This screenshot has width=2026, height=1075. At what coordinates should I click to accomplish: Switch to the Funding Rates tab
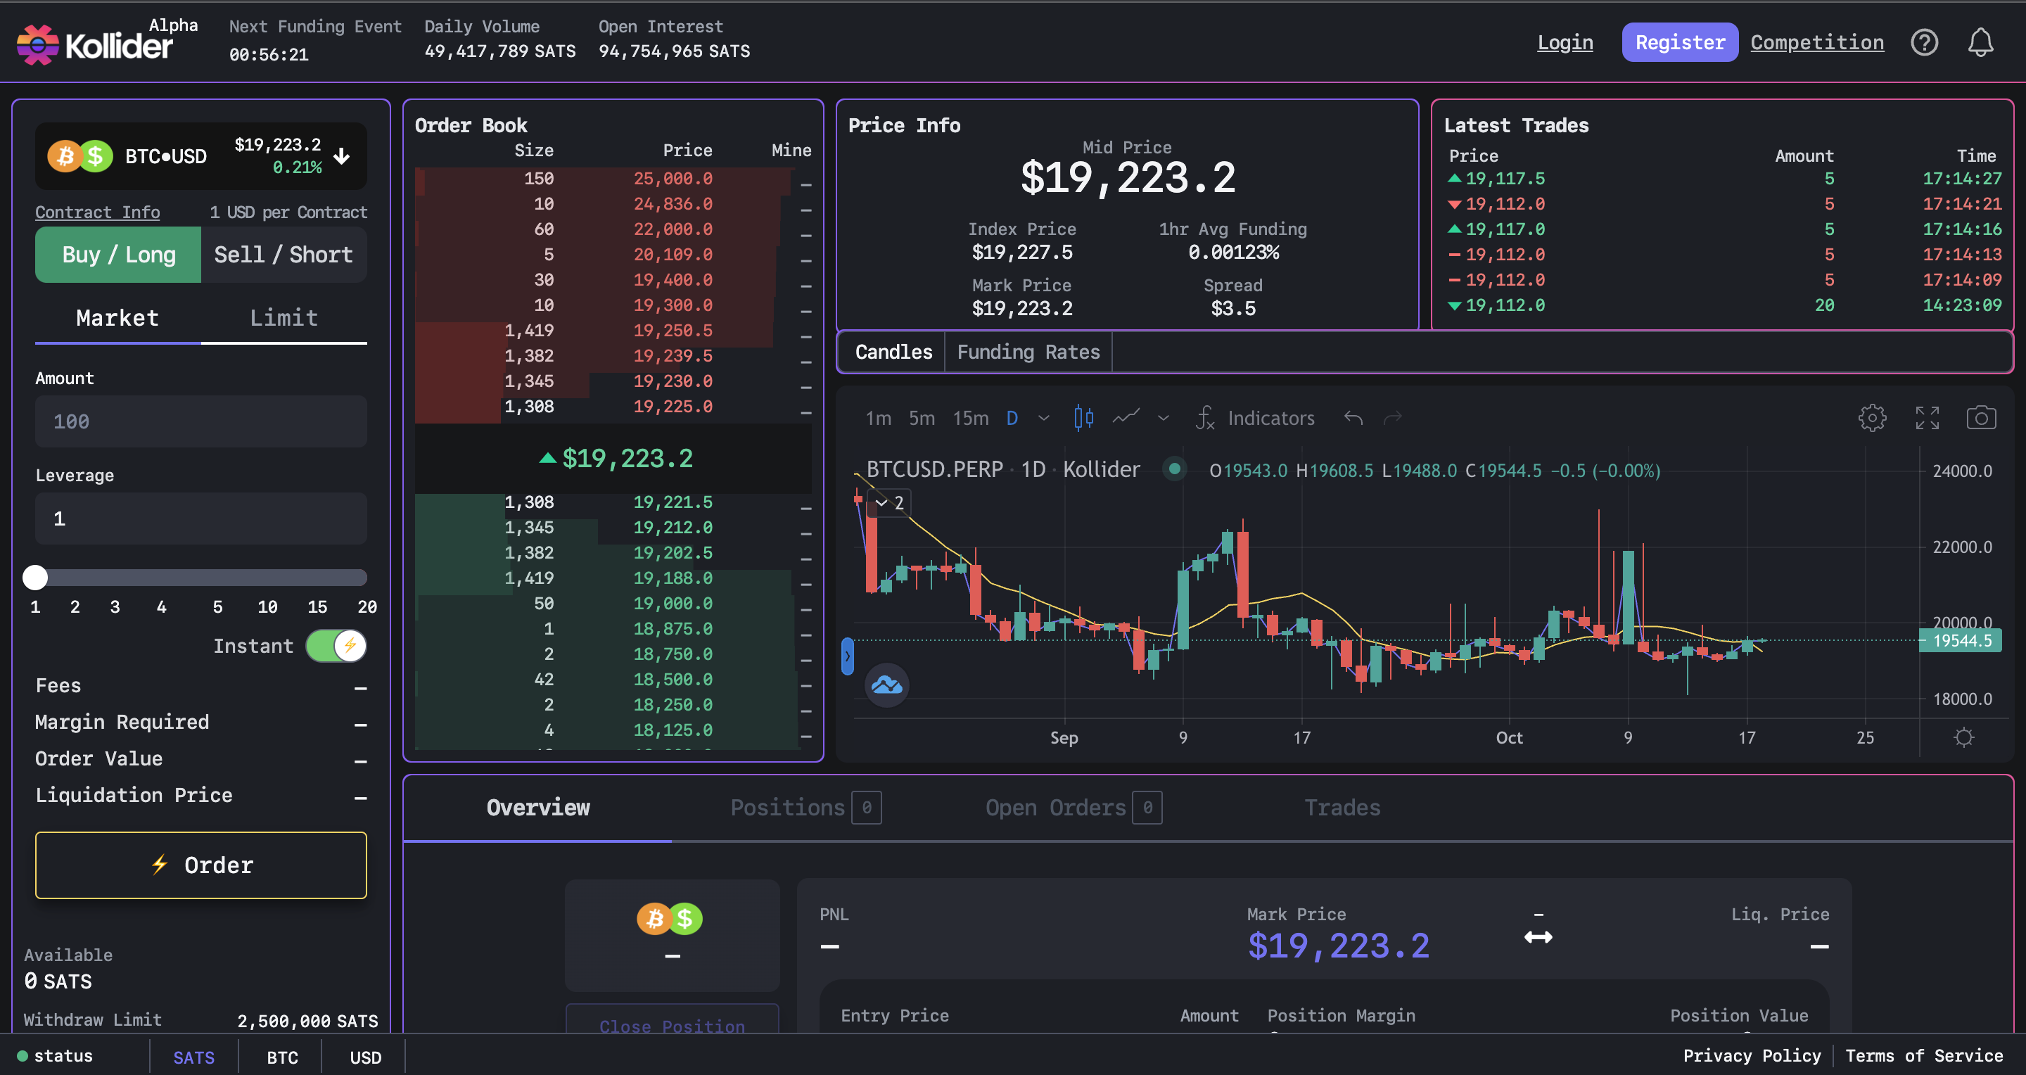1028,352
